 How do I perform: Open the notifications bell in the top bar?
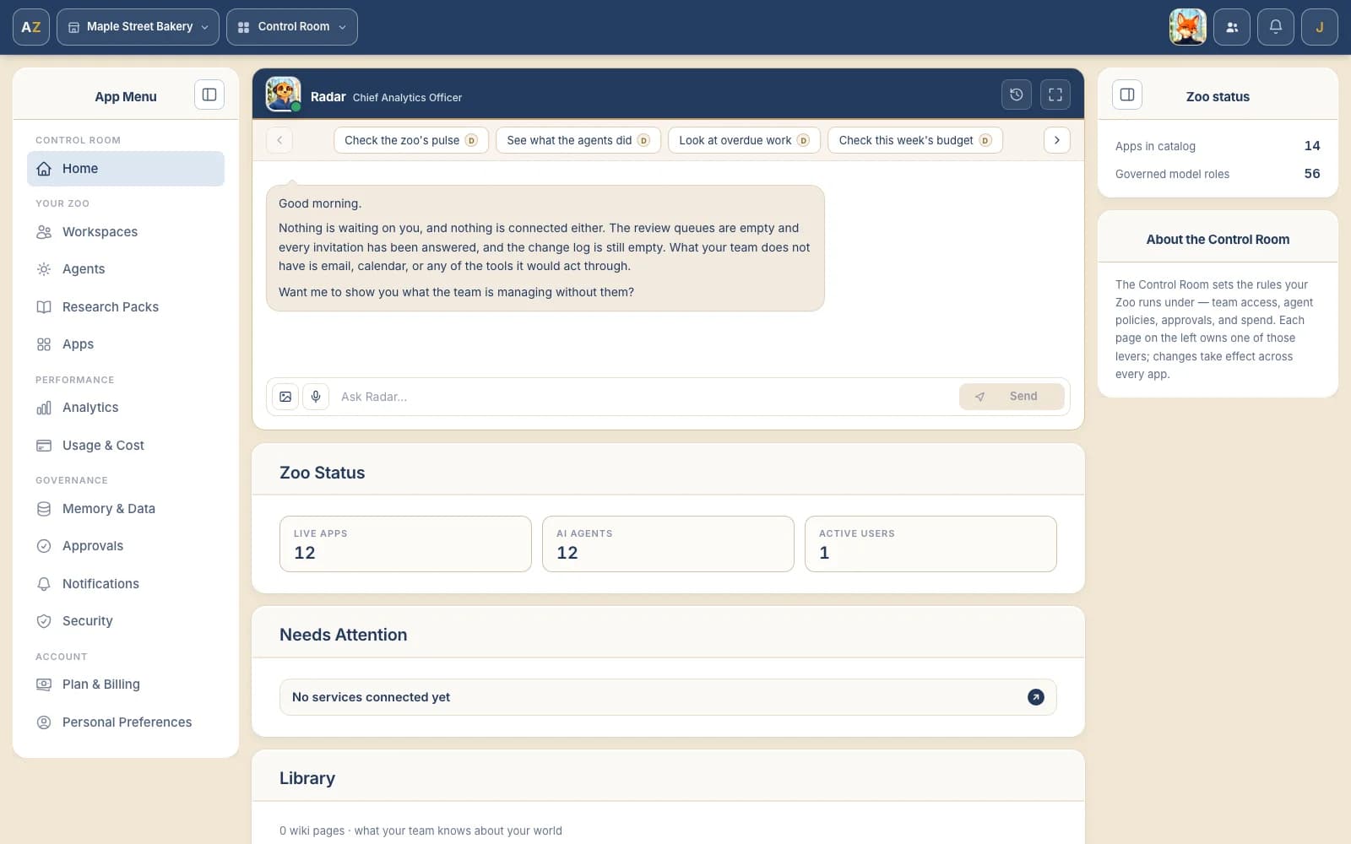[1275, 27]
